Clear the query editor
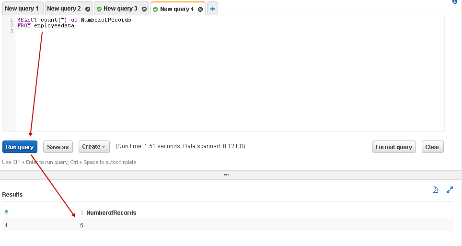This screenshot has height=246, width=462. [x=432, y=147]
